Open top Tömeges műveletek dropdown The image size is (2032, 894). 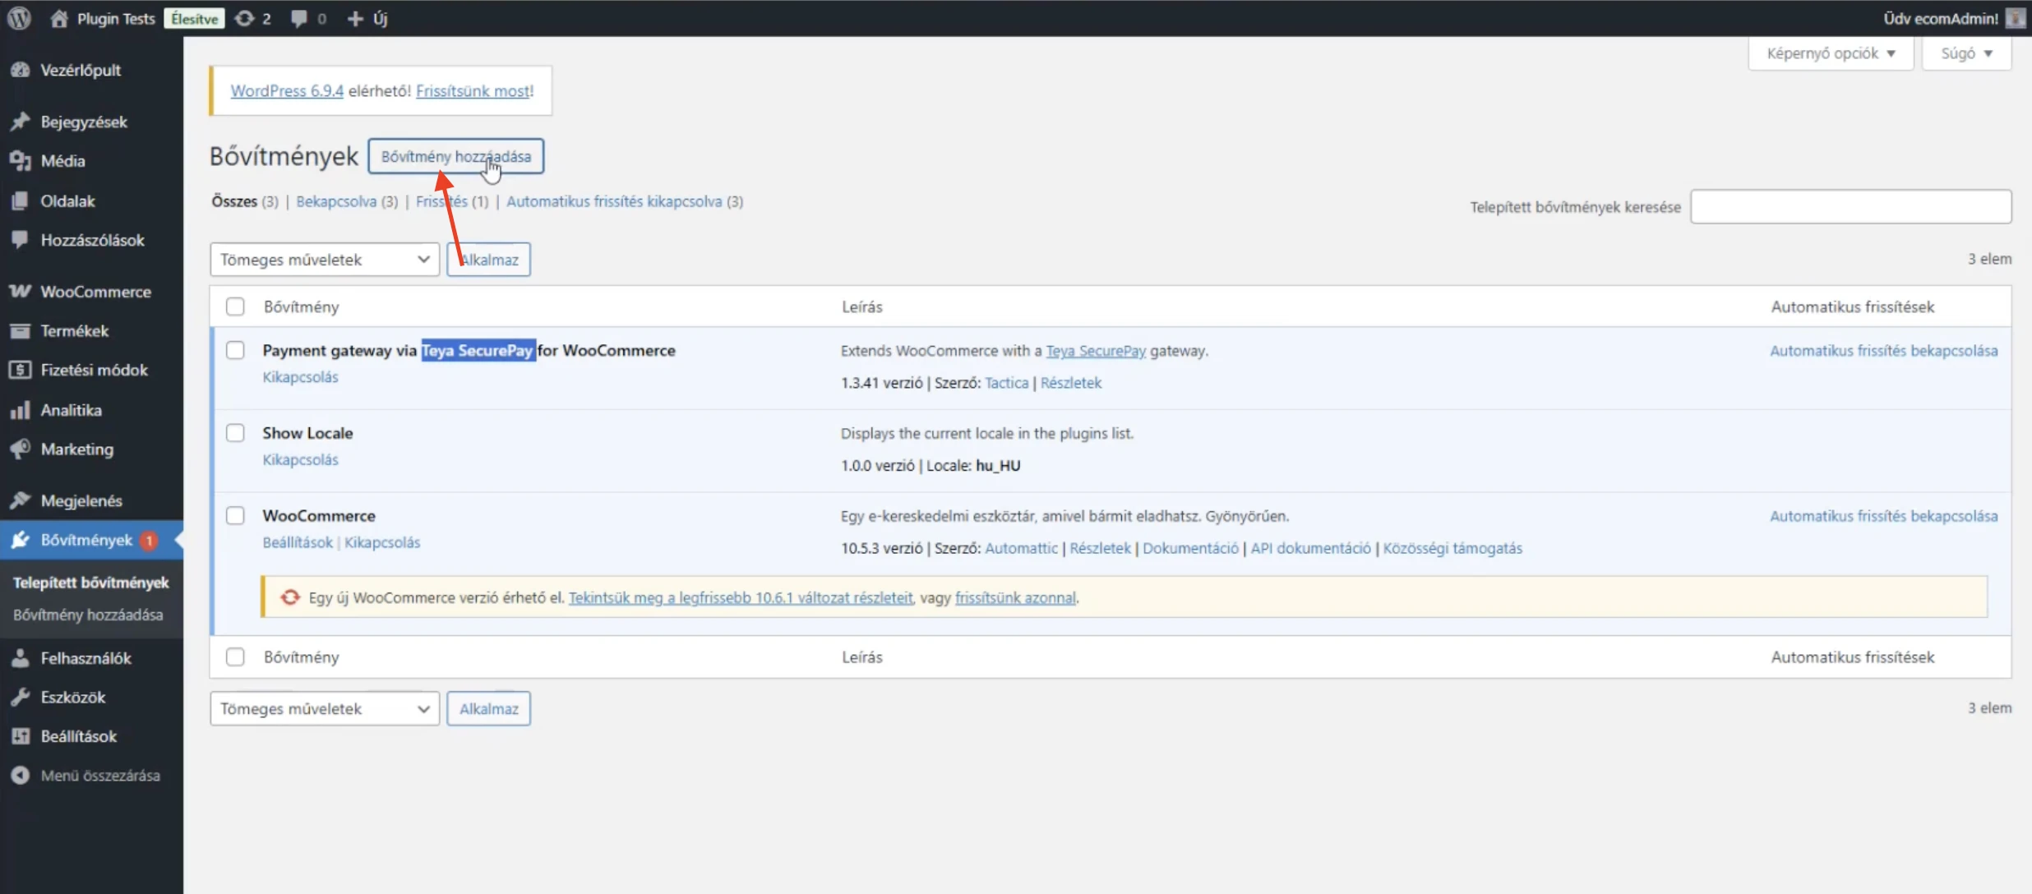click(325, 260)
